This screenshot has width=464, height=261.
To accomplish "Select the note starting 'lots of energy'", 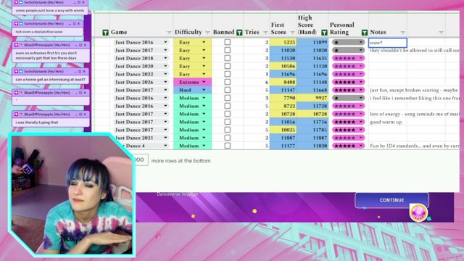I will (x=414, y=114).
